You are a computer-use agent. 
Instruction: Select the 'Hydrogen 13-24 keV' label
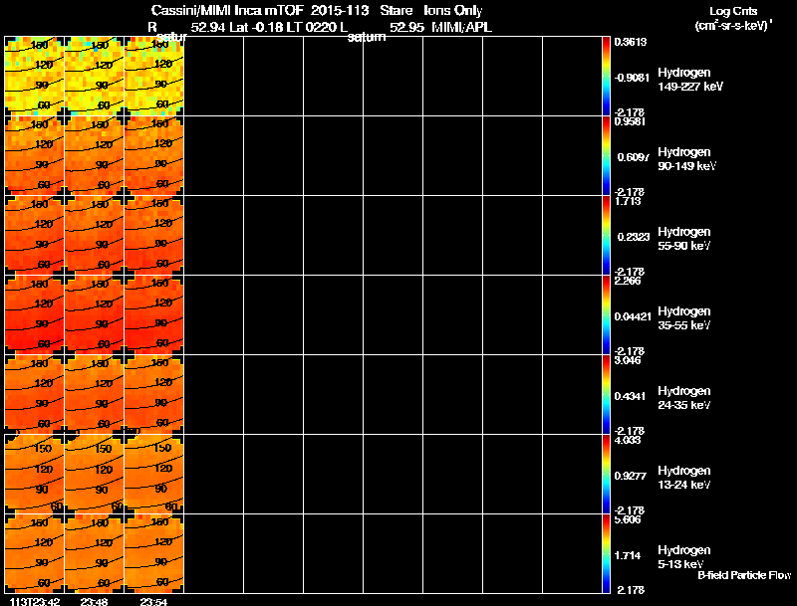click(x=684, y=478)
